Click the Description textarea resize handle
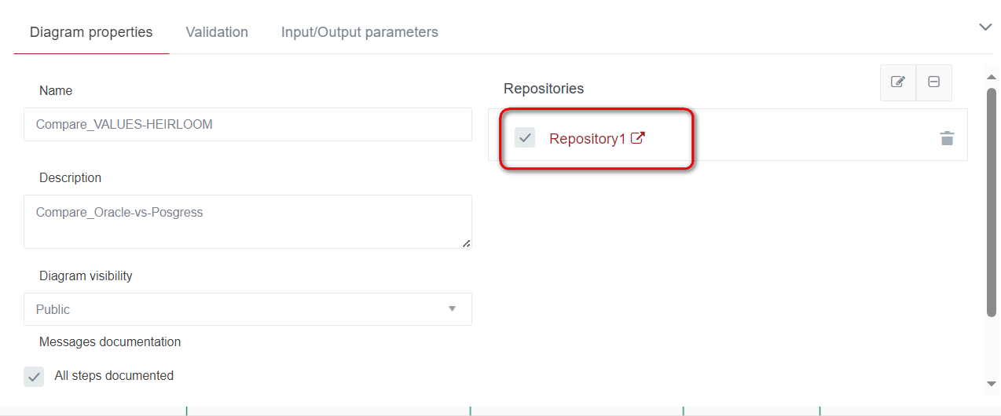The width and height of the screenshot is (1001, 416). [466, 243]
